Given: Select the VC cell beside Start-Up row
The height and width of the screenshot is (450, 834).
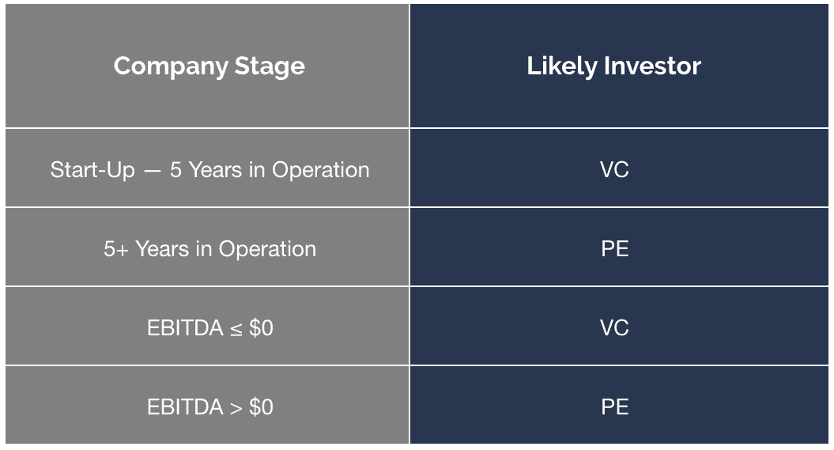Looking at the screenshot, I should [619, 168].
